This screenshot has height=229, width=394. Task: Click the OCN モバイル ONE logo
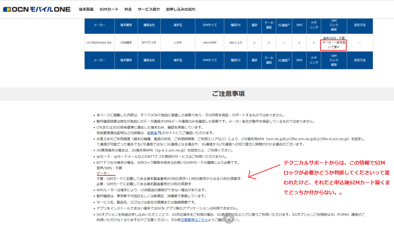(37, 9)
